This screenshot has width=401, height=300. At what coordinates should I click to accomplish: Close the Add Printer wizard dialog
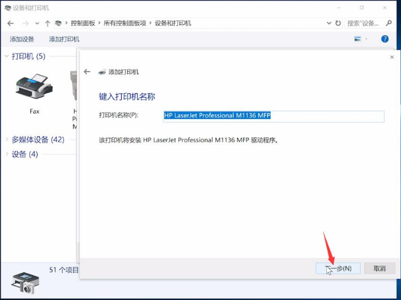coord(392,57)
